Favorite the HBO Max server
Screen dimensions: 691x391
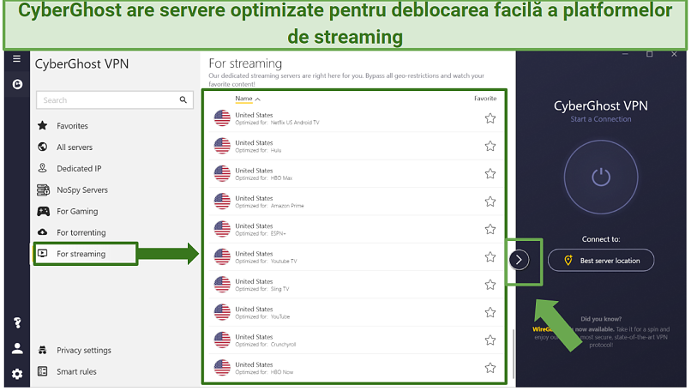[490, 174]
